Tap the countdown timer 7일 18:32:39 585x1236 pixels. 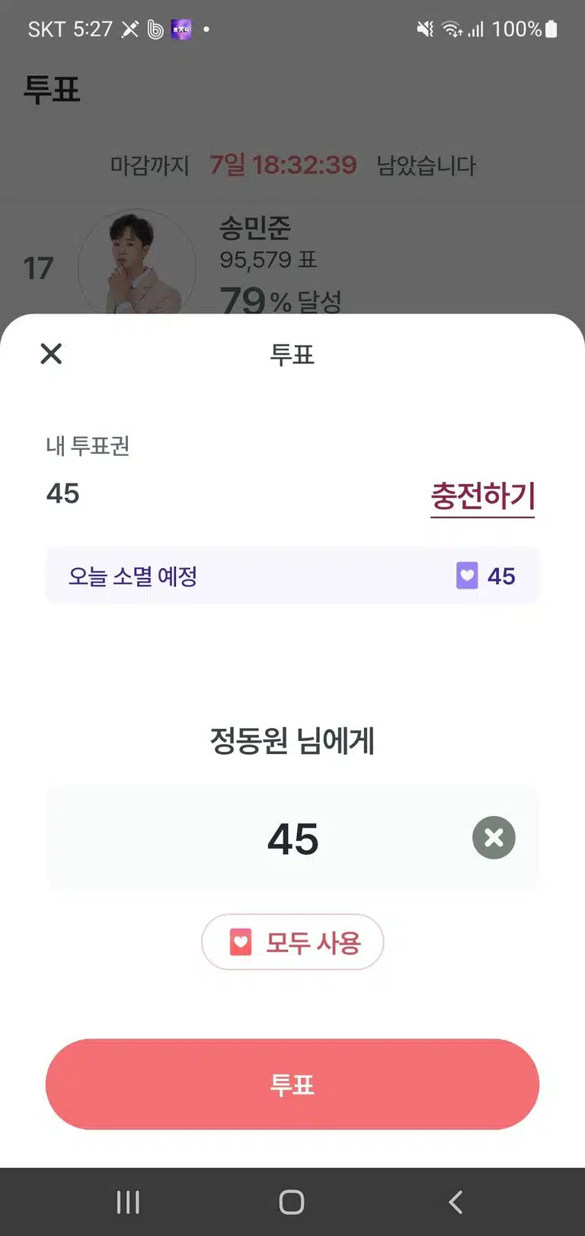pos(283,165)
